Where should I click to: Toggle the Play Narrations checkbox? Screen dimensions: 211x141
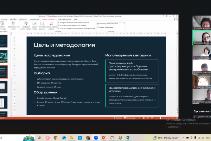coord(58,23)
